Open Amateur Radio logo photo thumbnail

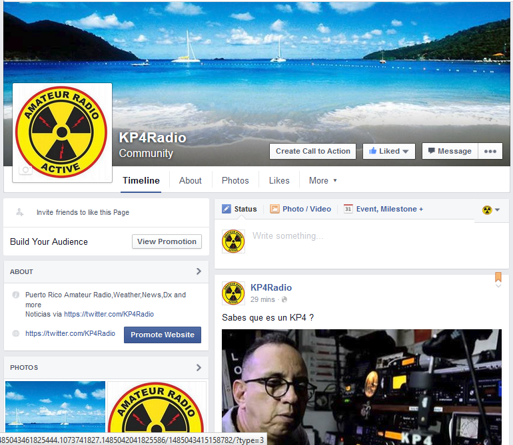coord(157,407)
